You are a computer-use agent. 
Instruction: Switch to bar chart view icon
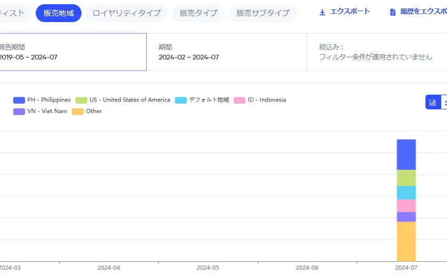tap(433, 102)
